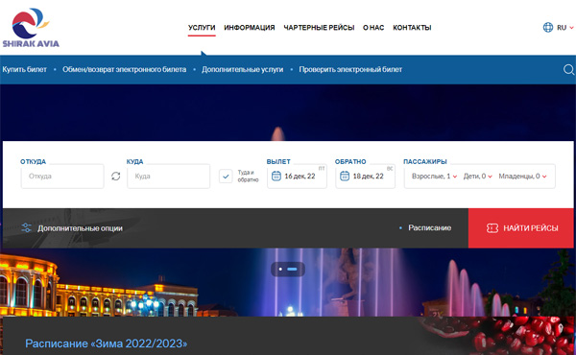Expand the Младенцы, 0 dropdown
Viewport: 576px width, 355px height.
coord(522,177)
